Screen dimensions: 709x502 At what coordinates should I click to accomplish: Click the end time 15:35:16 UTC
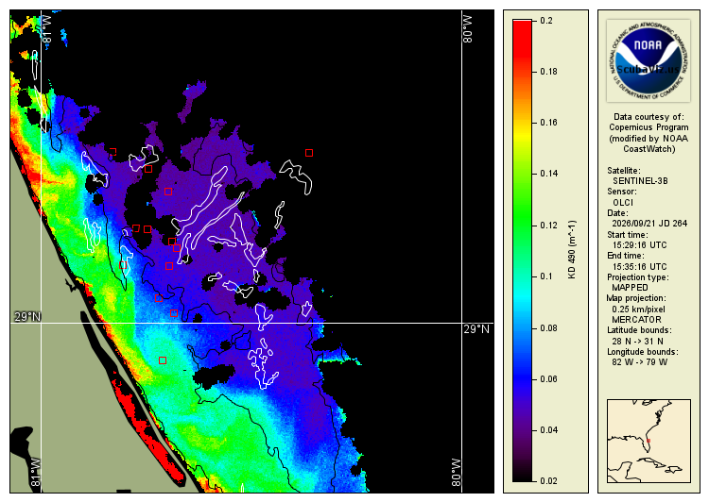[x=639, y=267]
